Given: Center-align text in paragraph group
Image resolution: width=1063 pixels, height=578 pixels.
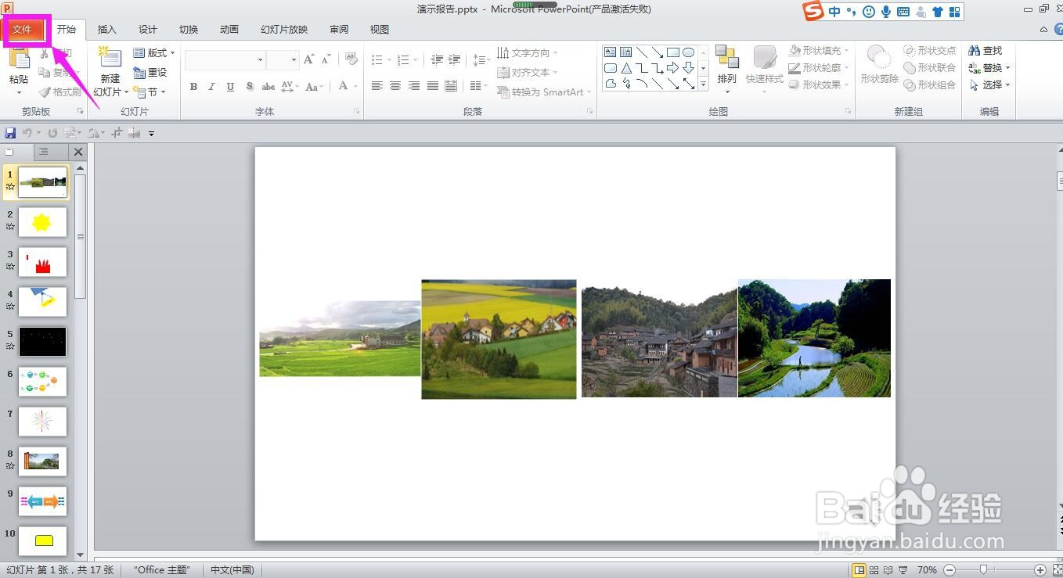Looking at the screenshot, I should pos(395,86).
